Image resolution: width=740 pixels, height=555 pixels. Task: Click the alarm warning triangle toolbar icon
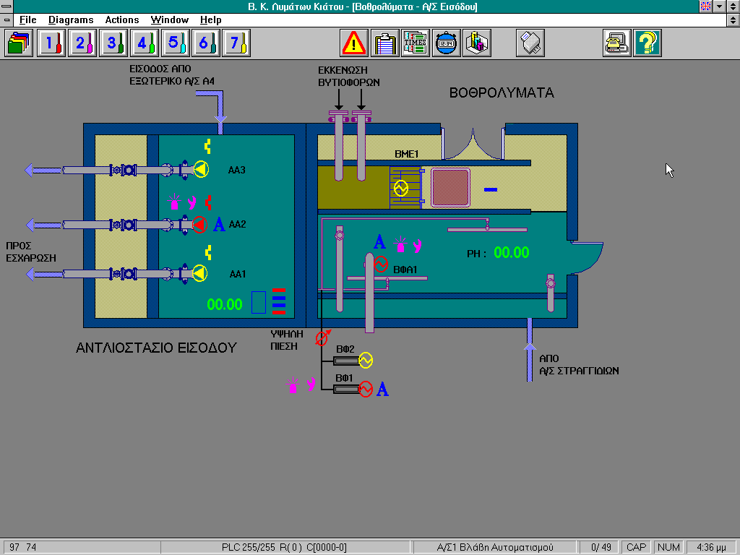click(354, 43)
